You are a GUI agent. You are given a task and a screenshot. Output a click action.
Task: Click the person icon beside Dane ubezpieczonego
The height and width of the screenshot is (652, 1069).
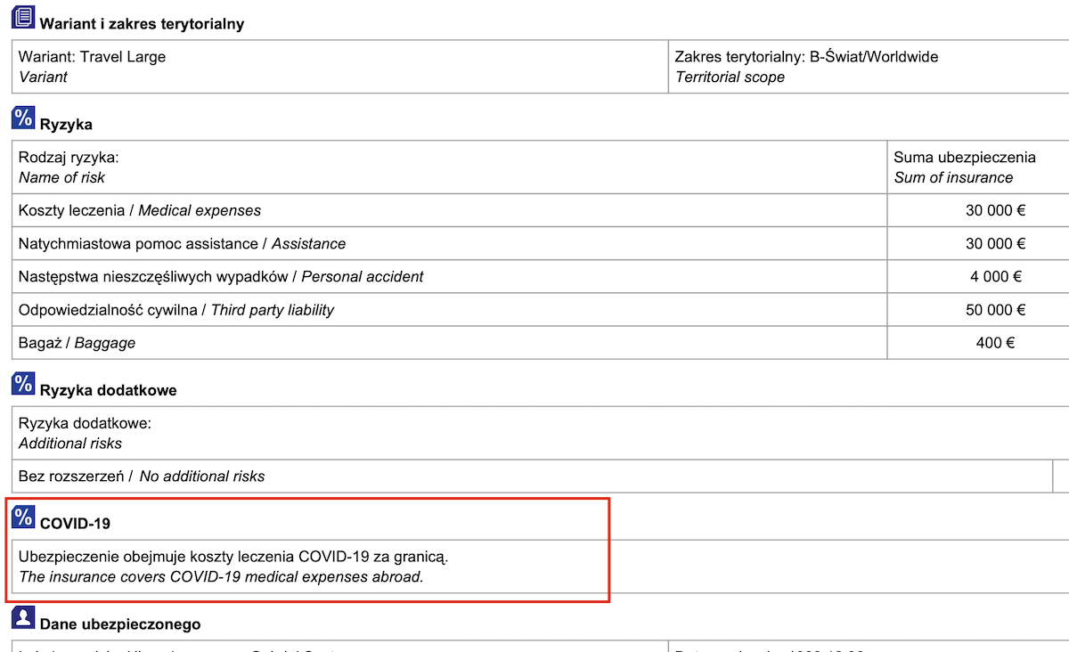[x=23, y=618]
